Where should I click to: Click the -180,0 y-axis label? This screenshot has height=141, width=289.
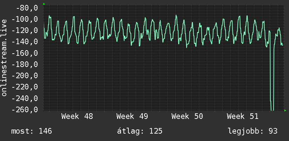pos(25,64)
